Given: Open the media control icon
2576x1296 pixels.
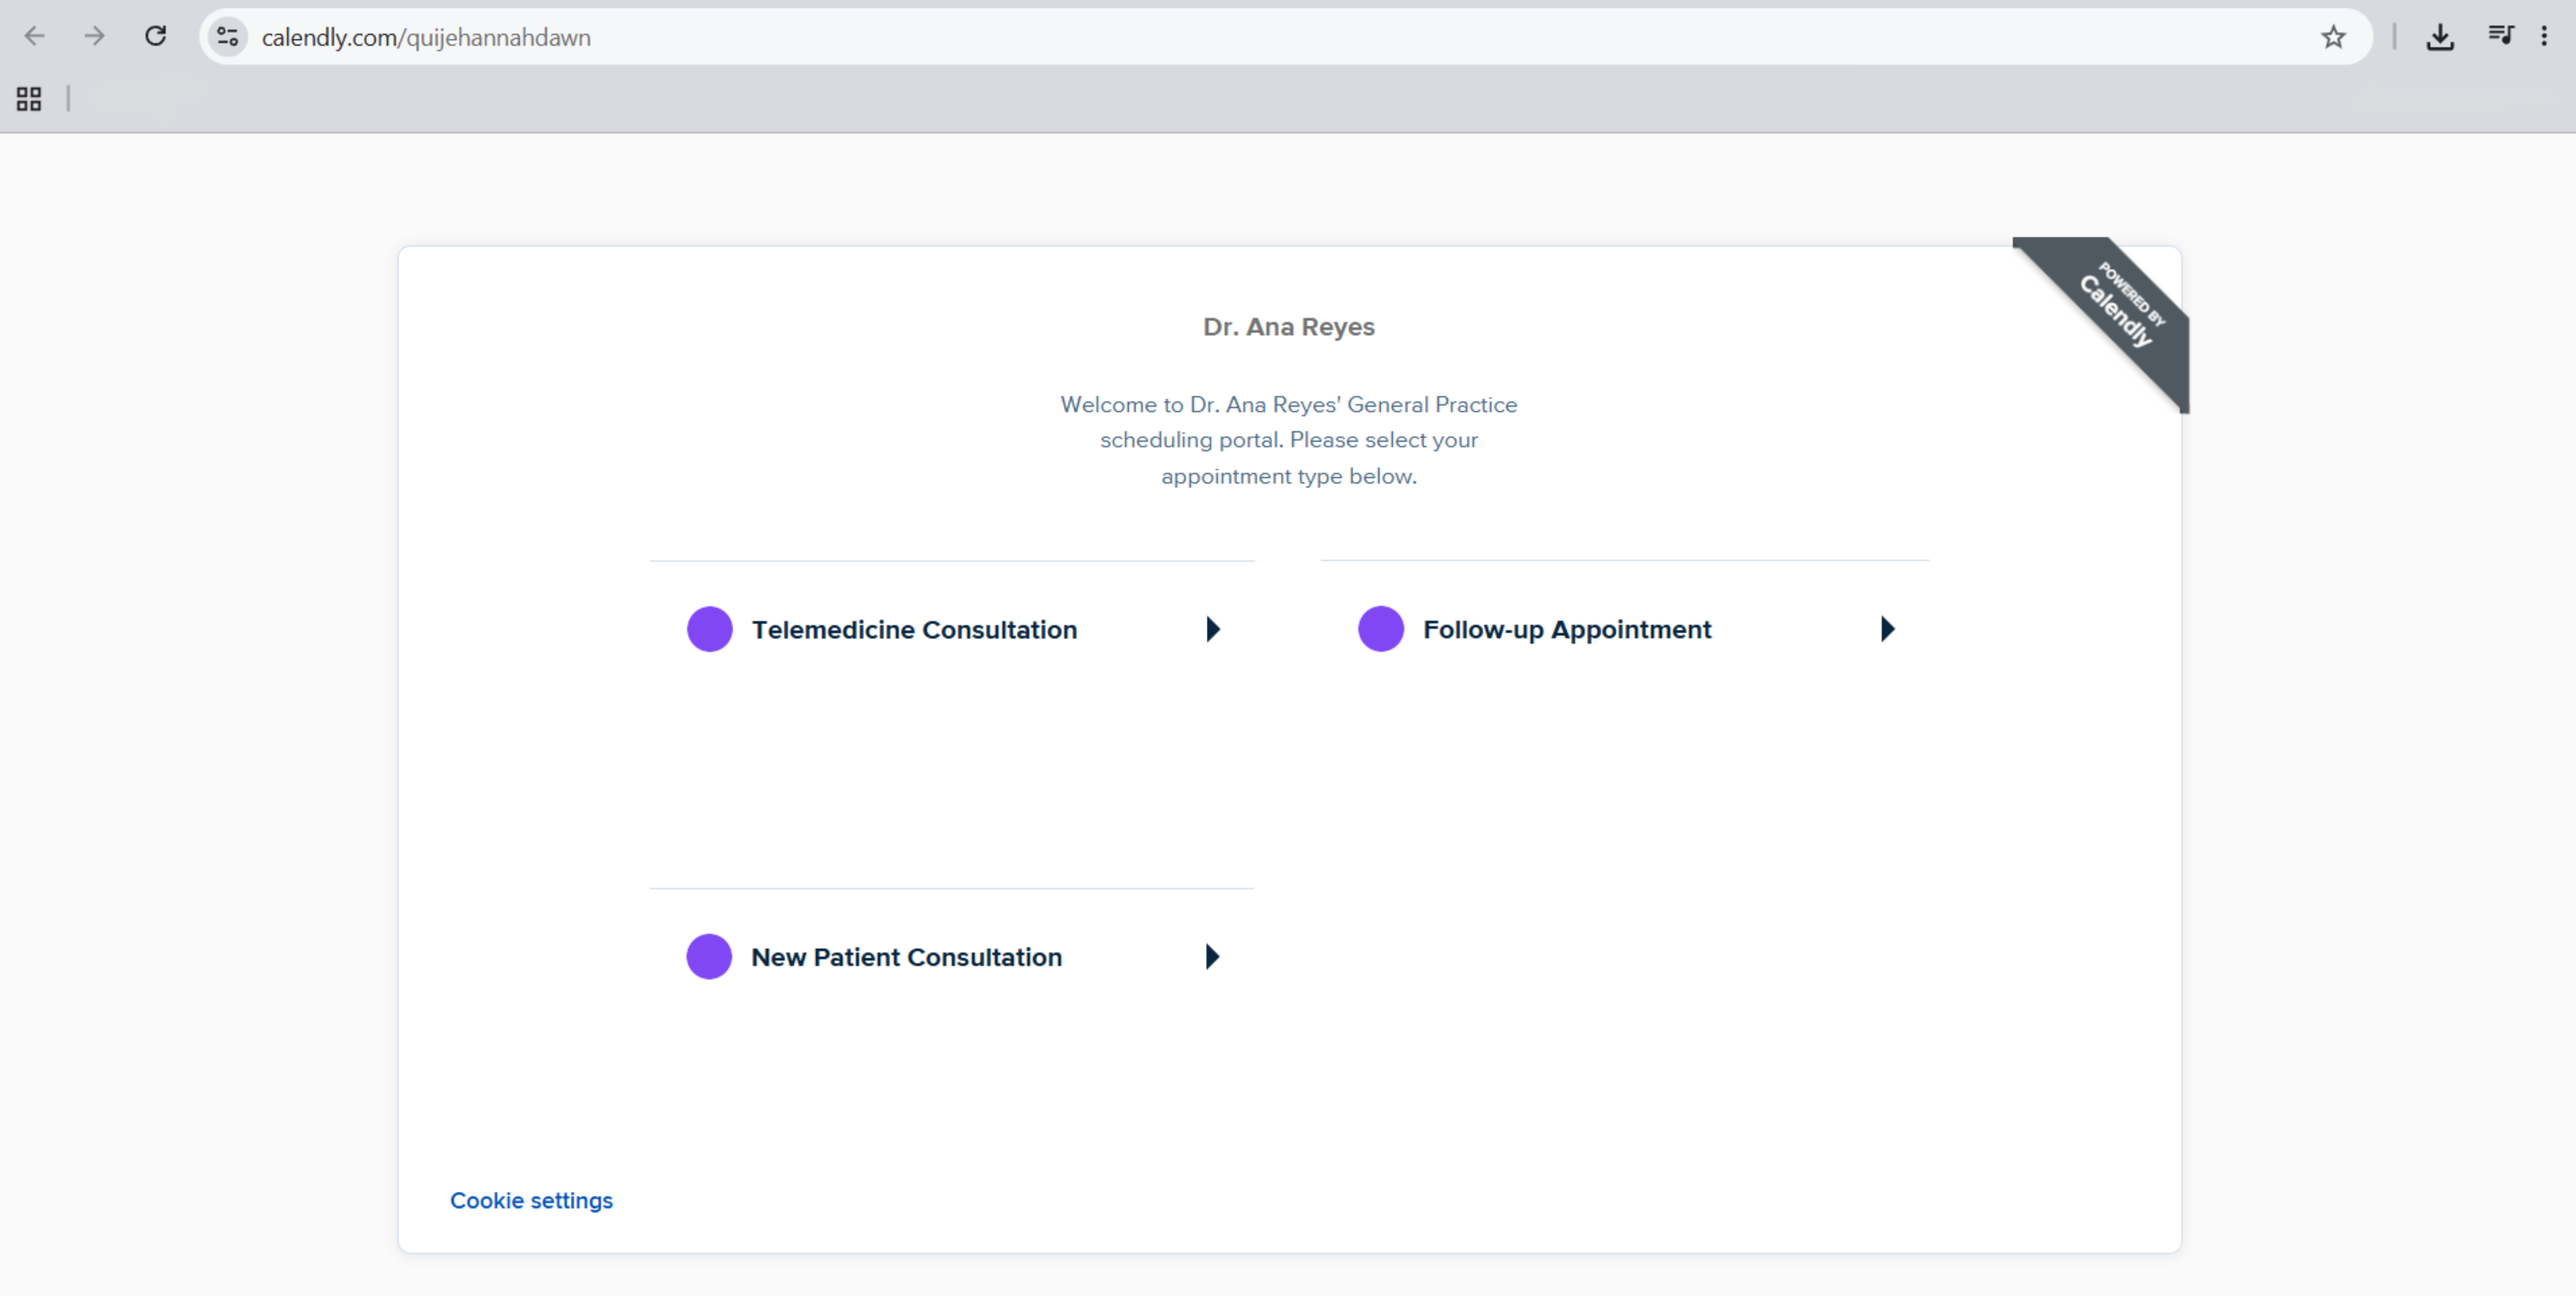Looking at the screenshot, I should pos(2500,37).
